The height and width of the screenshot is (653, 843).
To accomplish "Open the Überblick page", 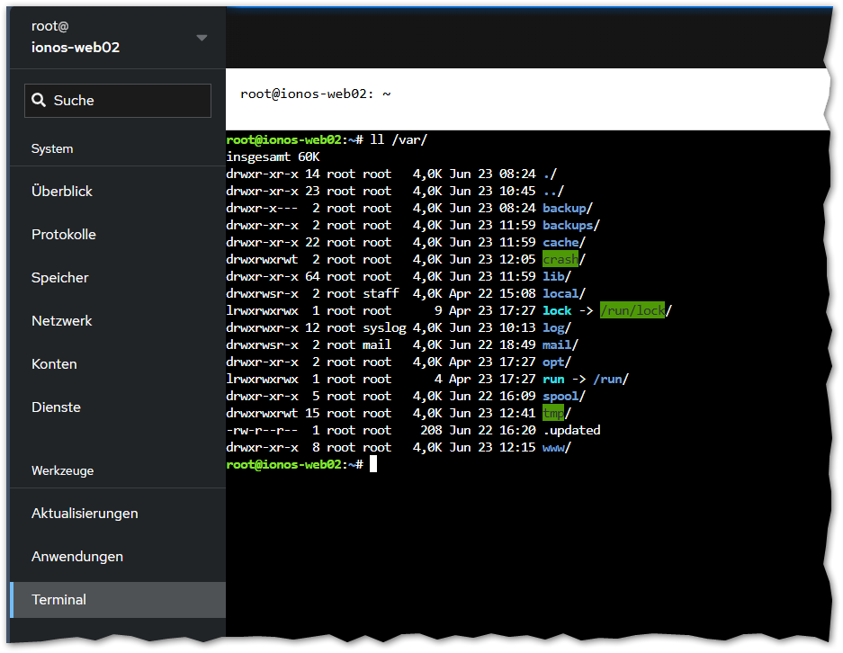I will pos(62,192).
